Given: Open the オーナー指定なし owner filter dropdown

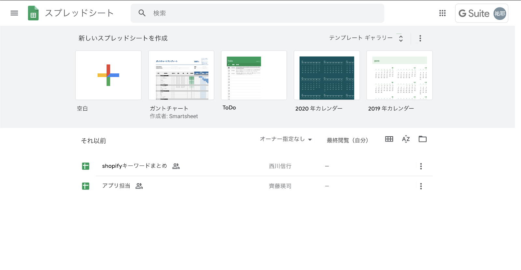Looking at the screenshot, I should (286, 139).
